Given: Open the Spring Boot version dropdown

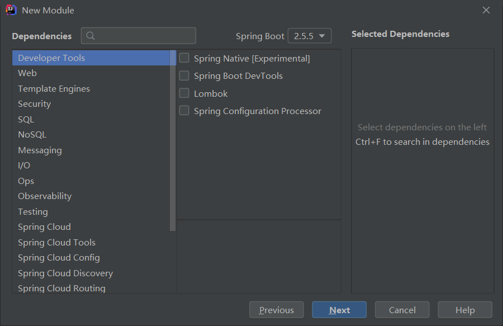Looking at the screenshot, I should click(x=310, y=36).
